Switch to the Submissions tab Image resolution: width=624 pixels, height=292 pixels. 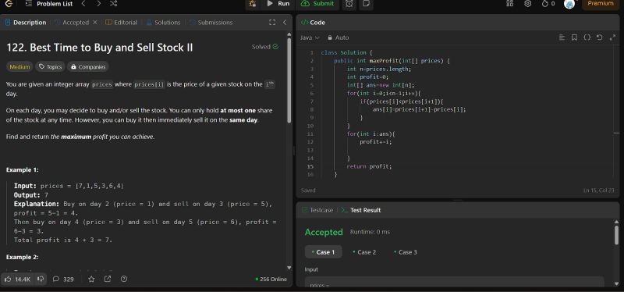[x=211, y=23]
